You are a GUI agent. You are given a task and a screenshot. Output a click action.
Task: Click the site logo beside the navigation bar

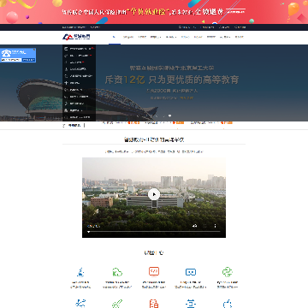[76, 37]
